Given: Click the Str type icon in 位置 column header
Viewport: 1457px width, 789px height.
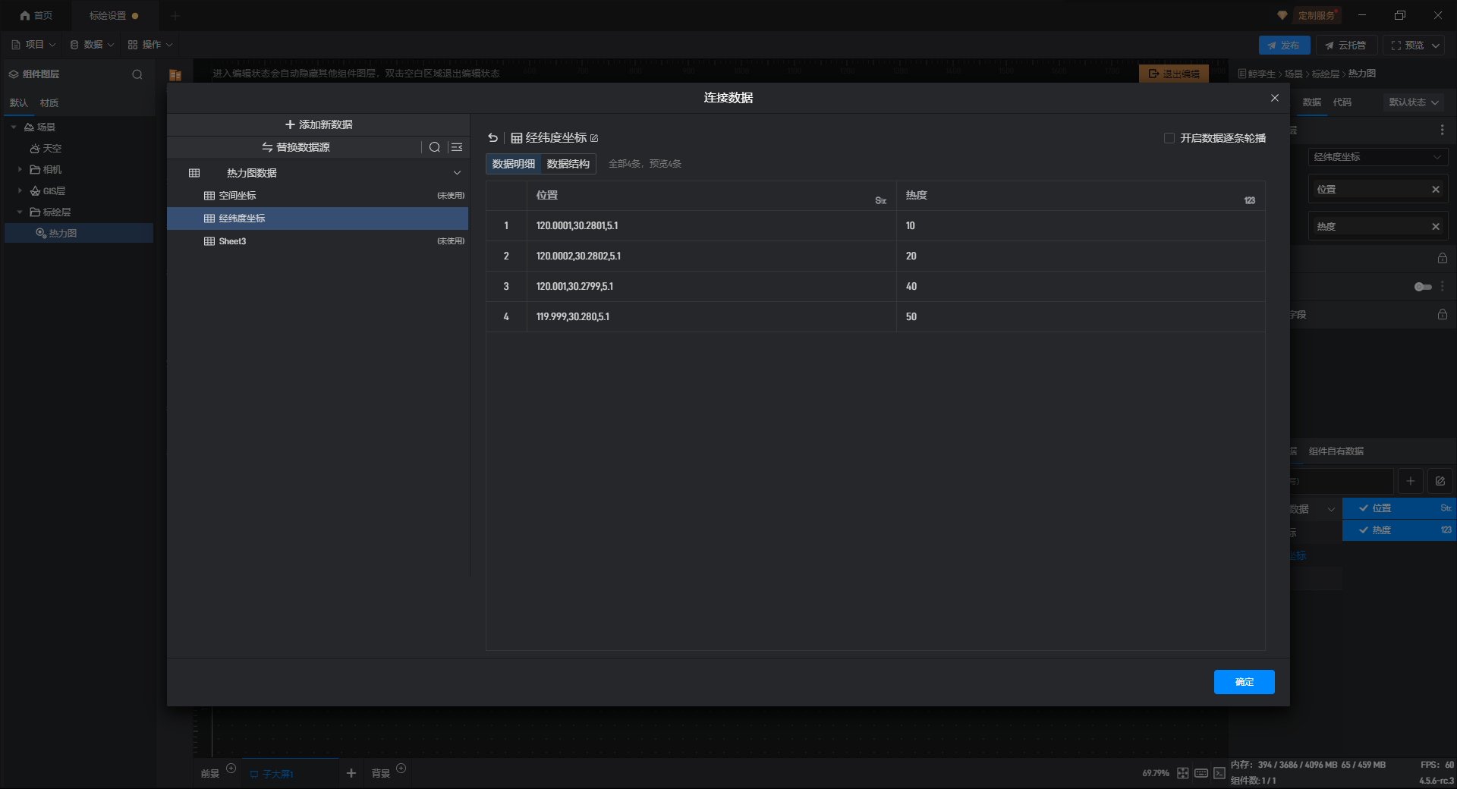Looking at the screenshot, I should coord(880,201).
